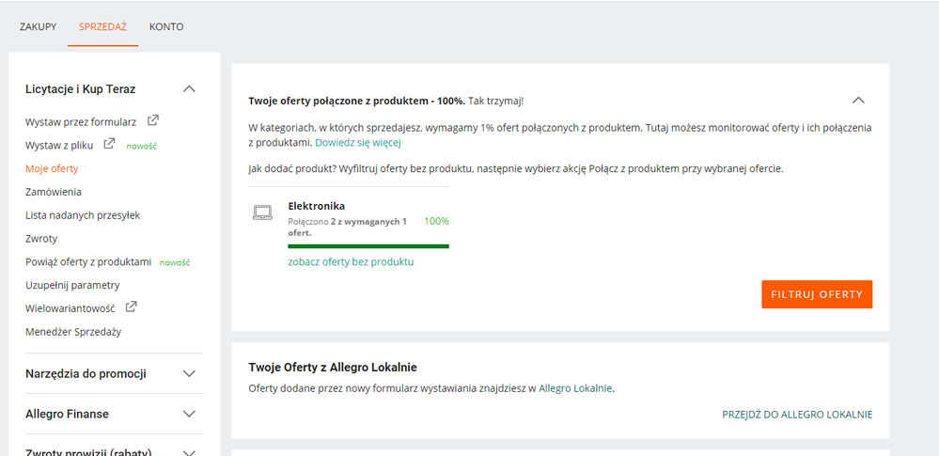Click external link icon beside Wystaw z pliku
939x456 pixels.
109,144
